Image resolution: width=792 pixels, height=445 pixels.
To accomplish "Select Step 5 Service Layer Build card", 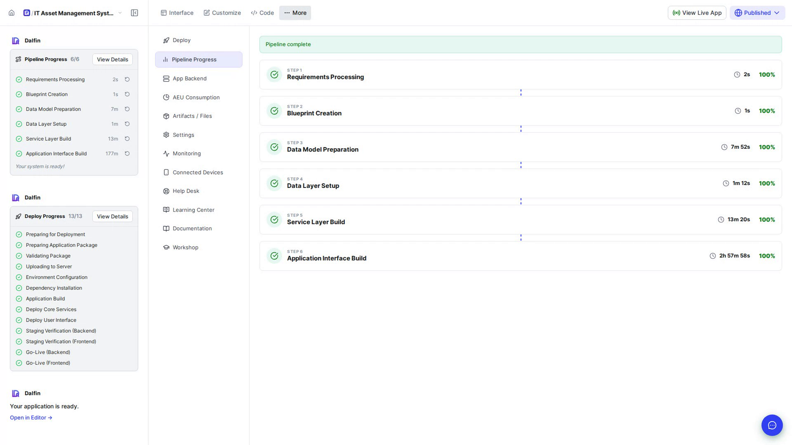I will [520, 220].
